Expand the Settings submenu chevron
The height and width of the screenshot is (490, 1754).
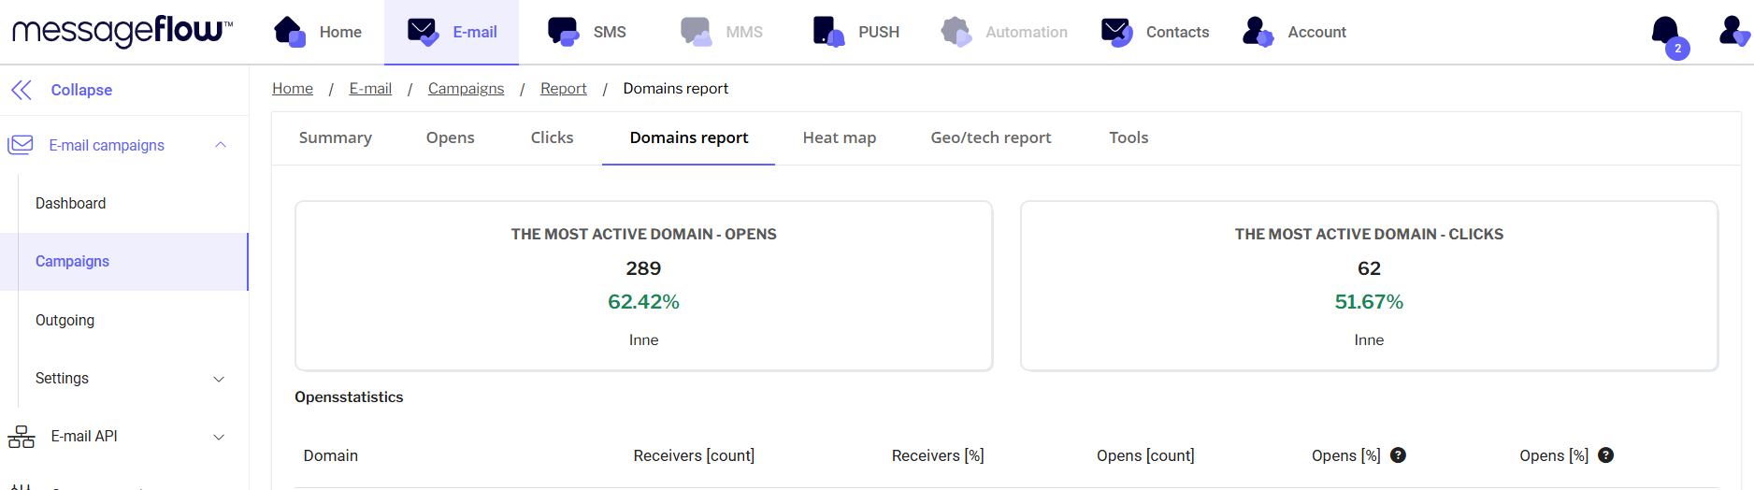pos(219,379)
